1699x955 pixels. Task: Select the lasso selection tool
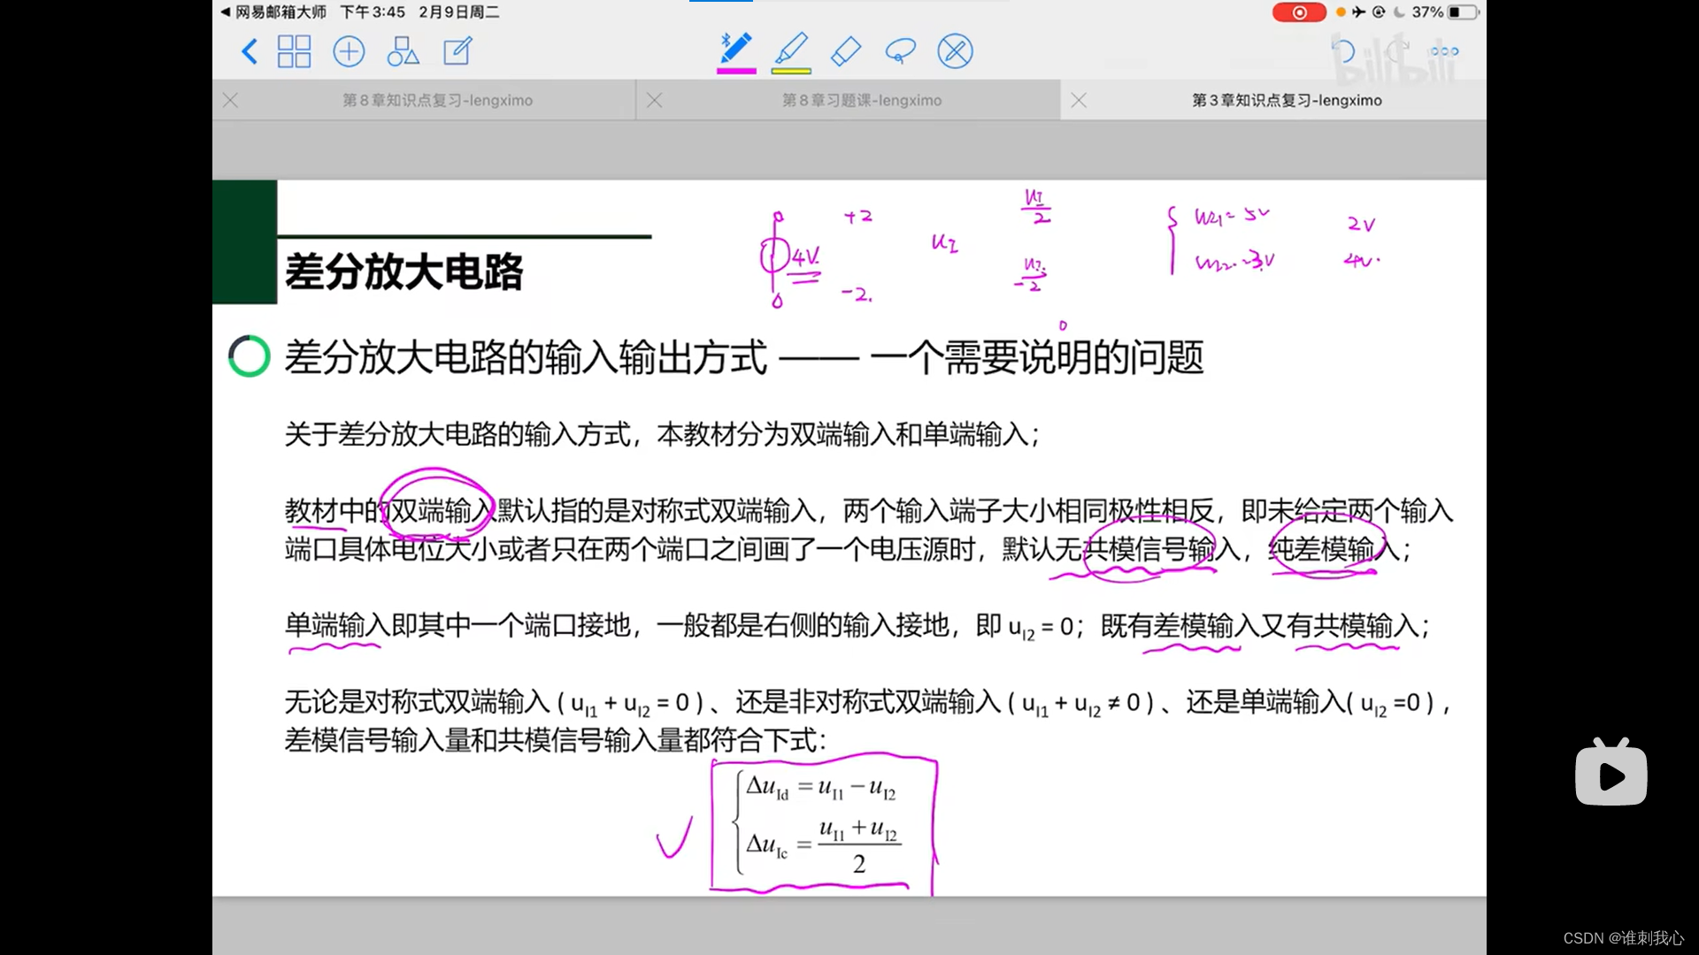[x=900, y=51]
